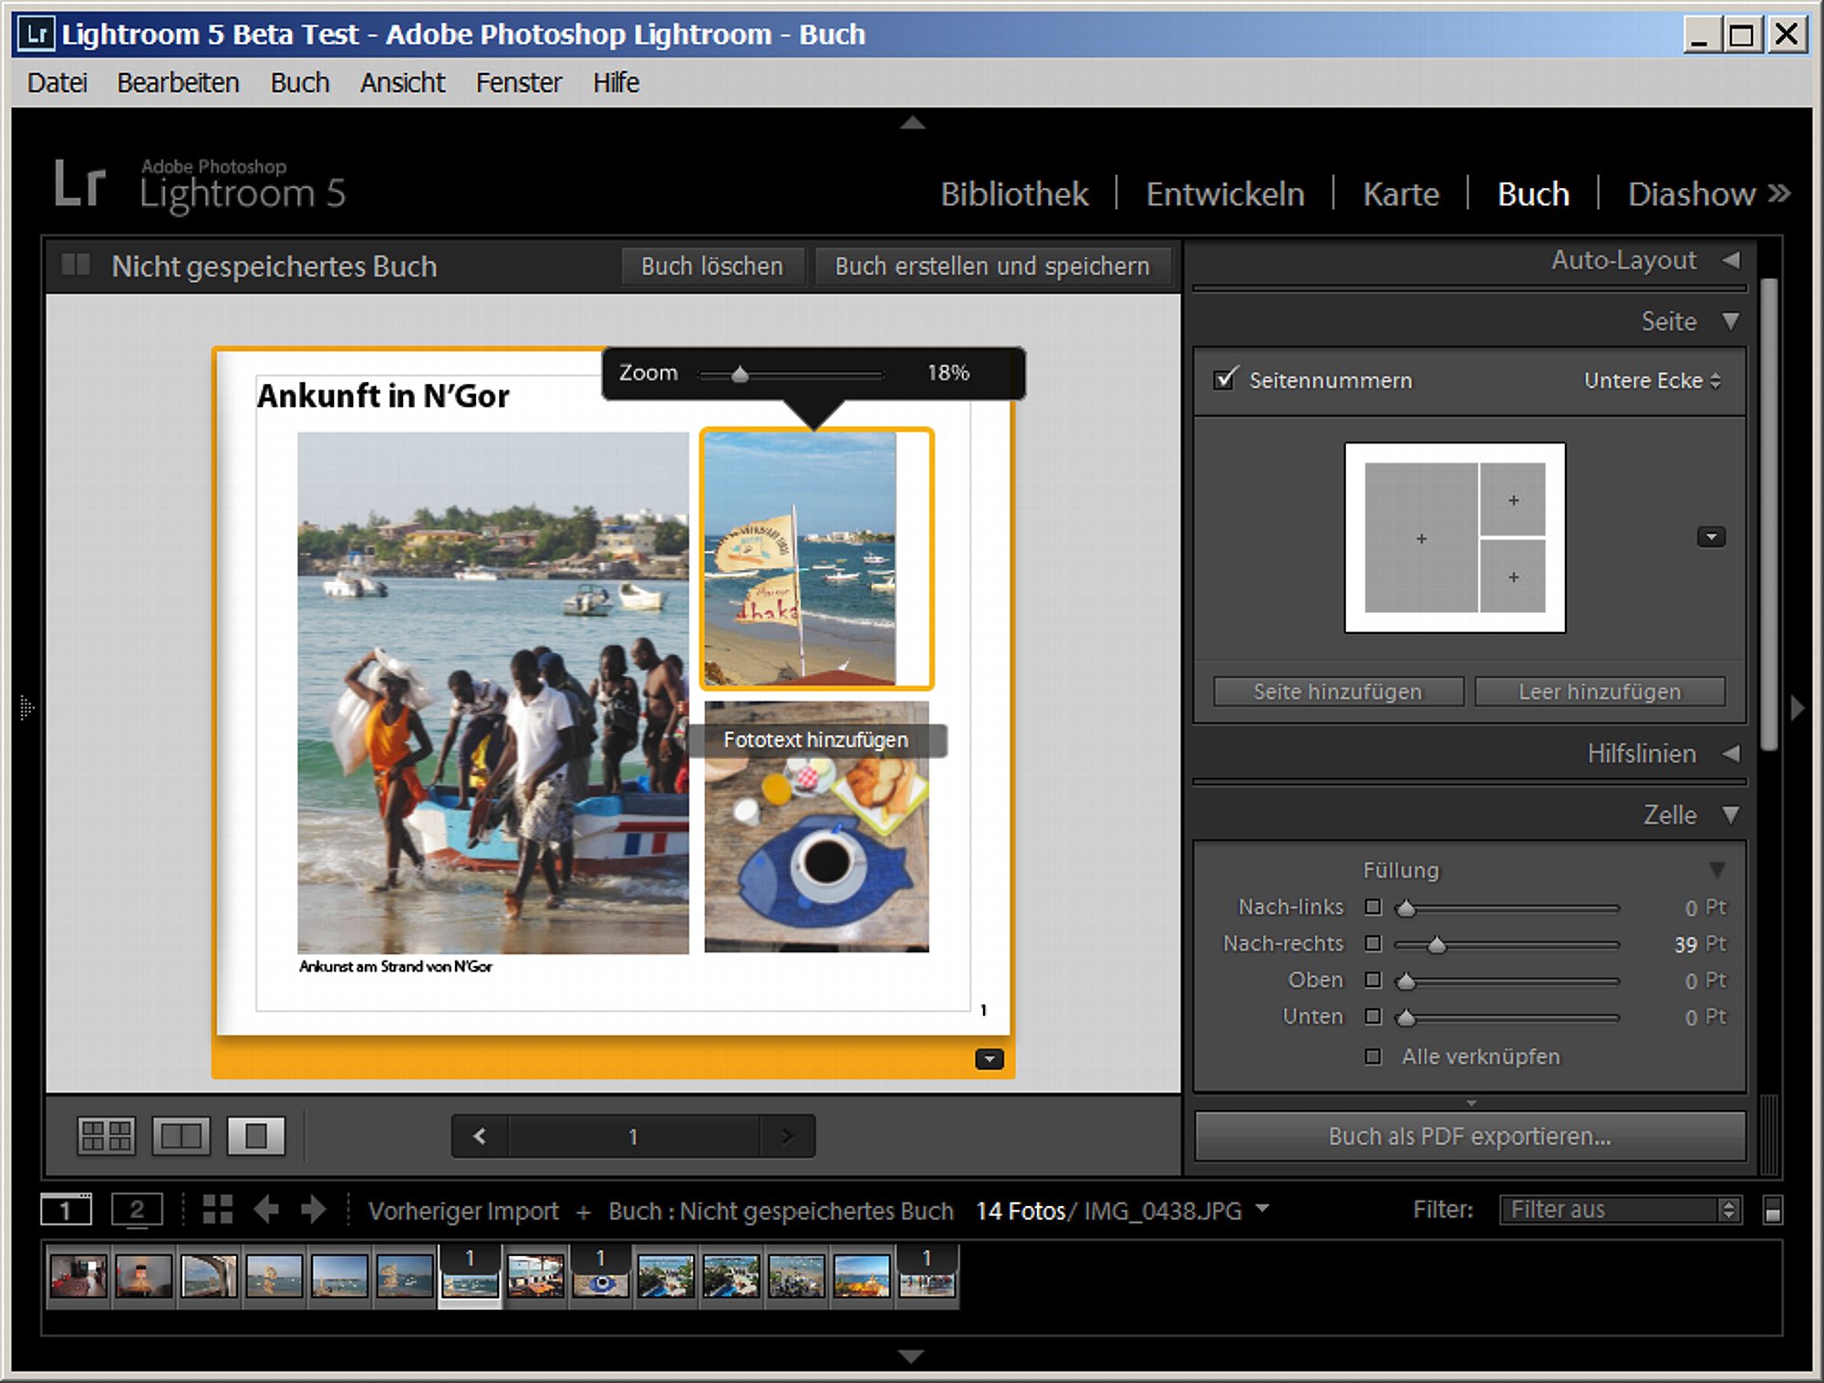The height and width of the screenshot is (1383, 1824).
Task: Select first filmstrip thumbnail
Action: [x=78, y=1275]
